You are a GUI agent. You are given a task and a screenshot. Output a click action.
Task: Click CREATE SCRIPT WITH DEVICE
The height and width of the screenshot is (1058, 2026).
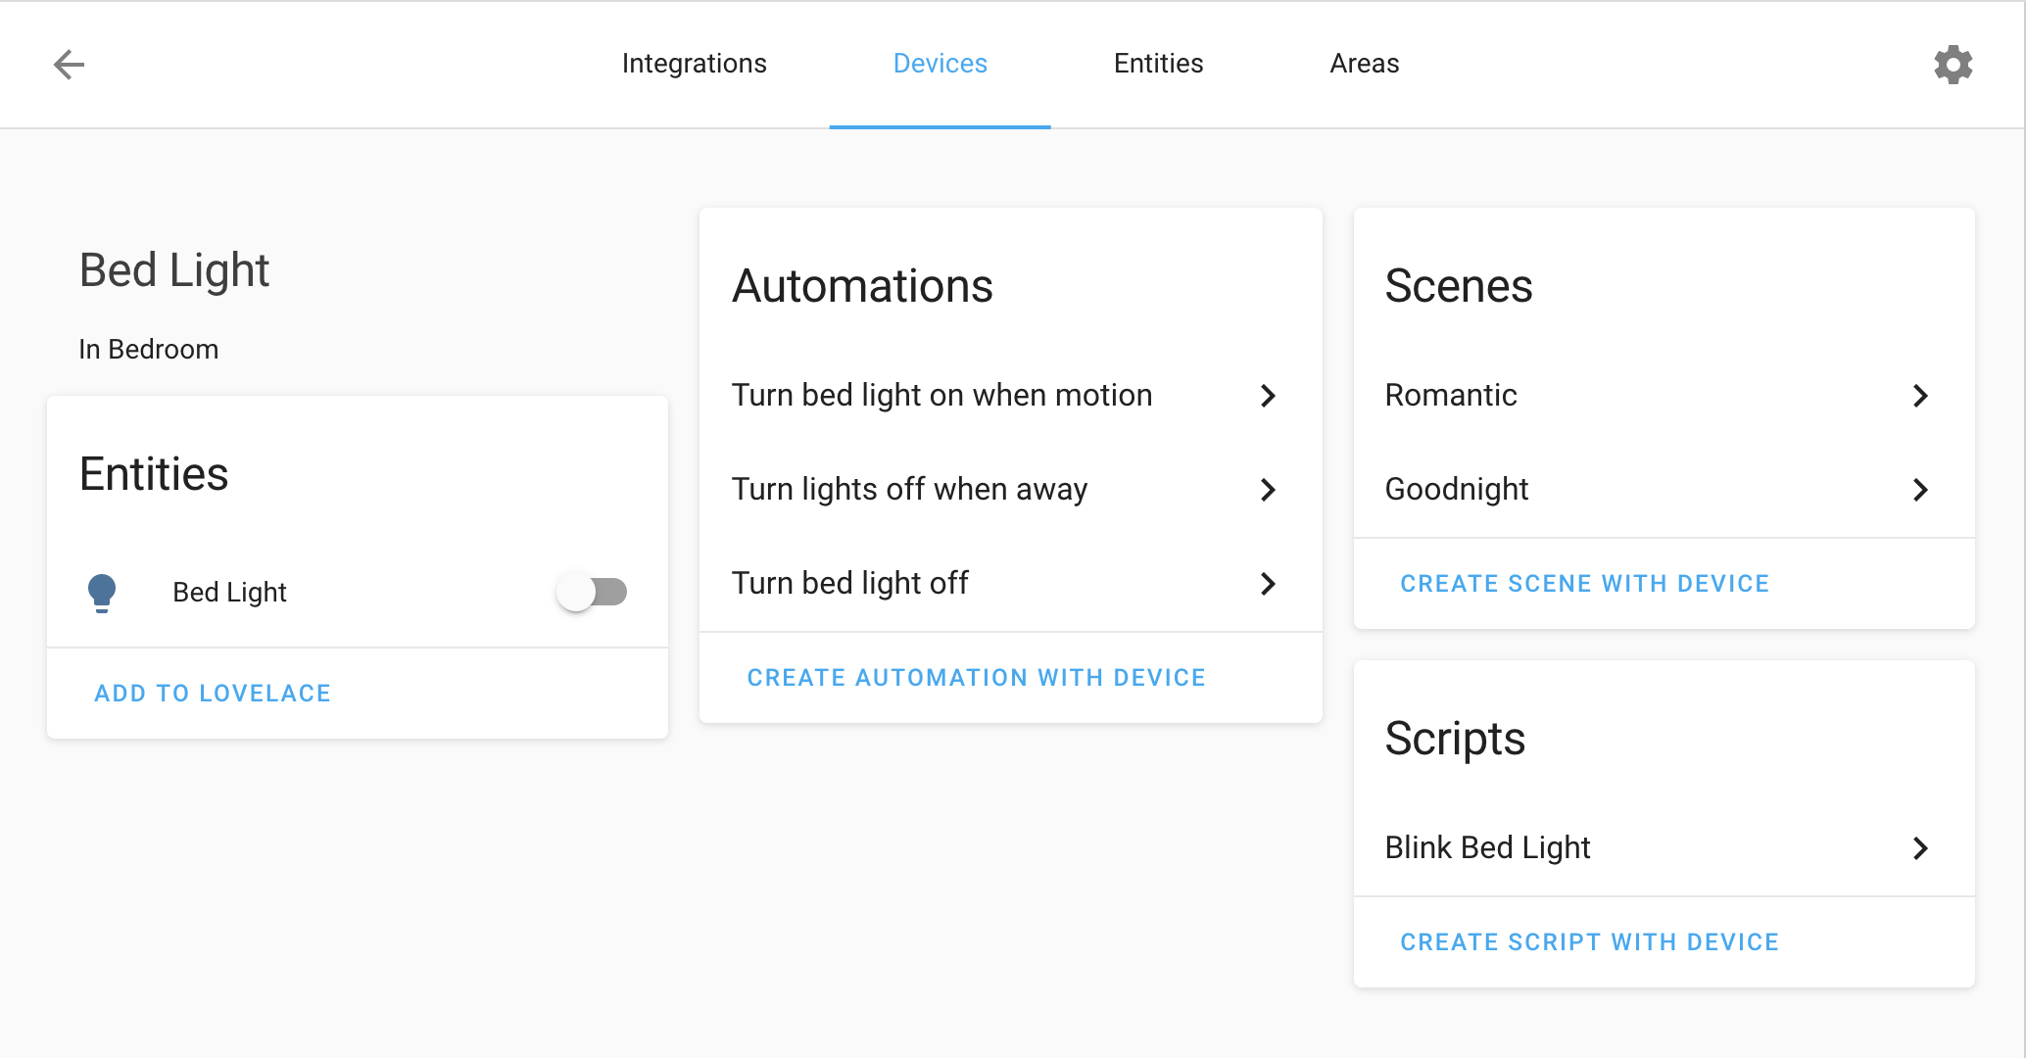click(1589, 941)
